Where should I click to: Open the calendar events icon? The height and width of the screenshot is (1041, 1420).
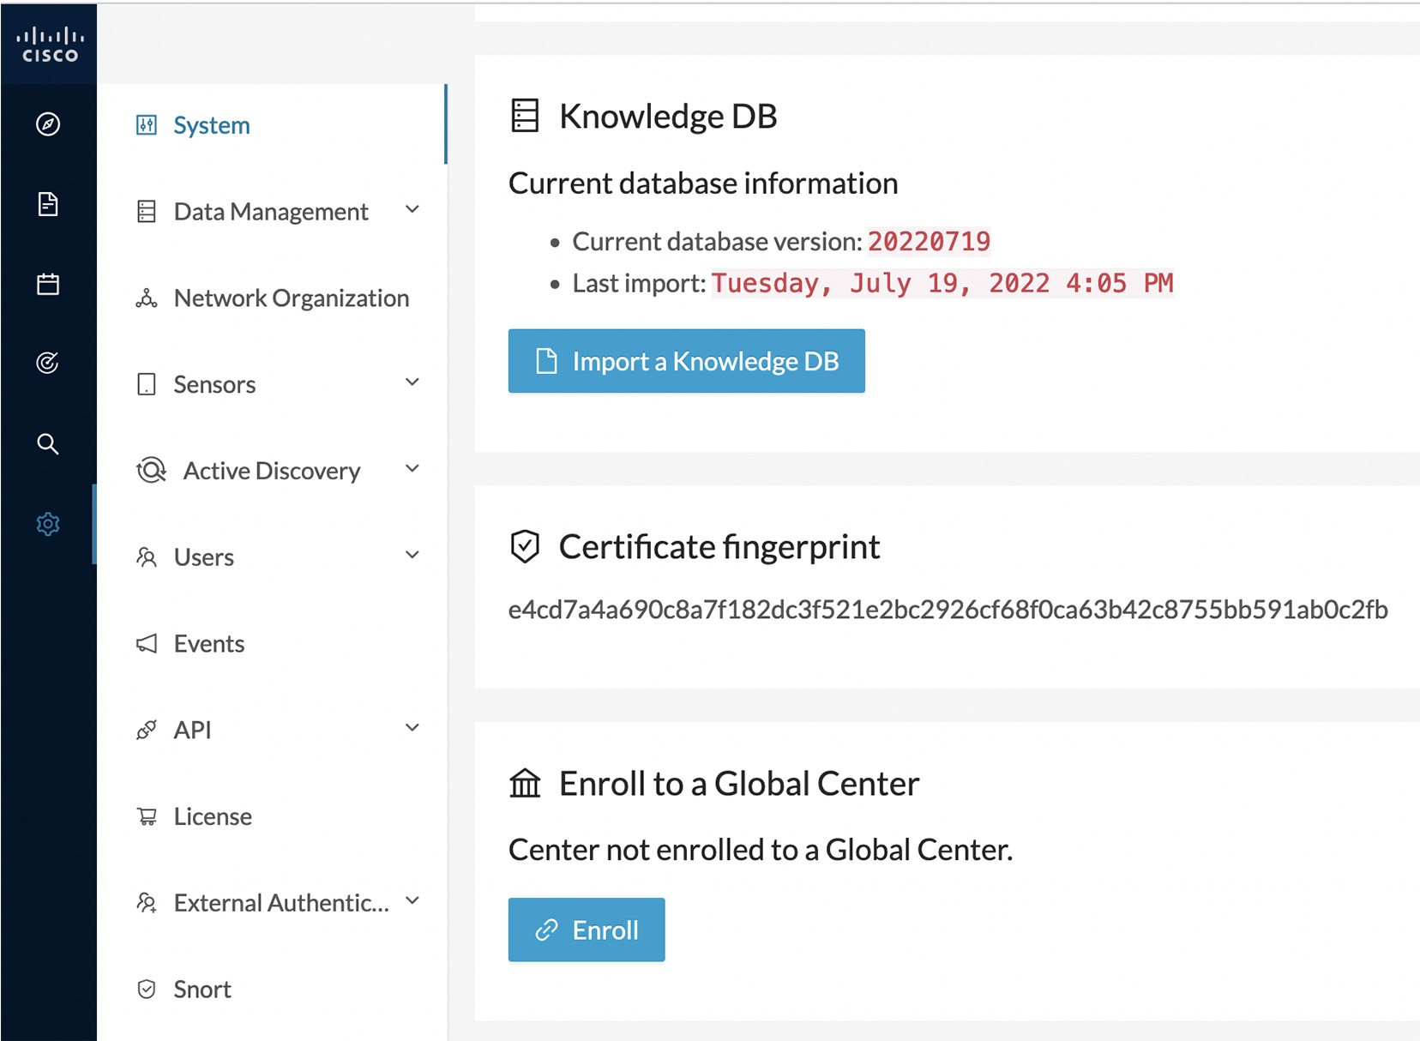coord(47,284)
